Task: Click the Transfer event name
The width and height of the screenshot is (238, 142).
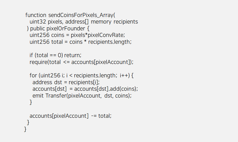Action: [x=56, y=96]
